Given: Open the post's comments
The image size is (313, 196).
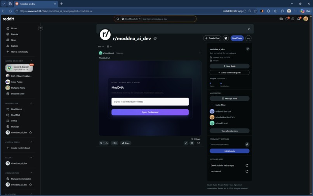Looking at the screenshot, I should pos(115,143).
